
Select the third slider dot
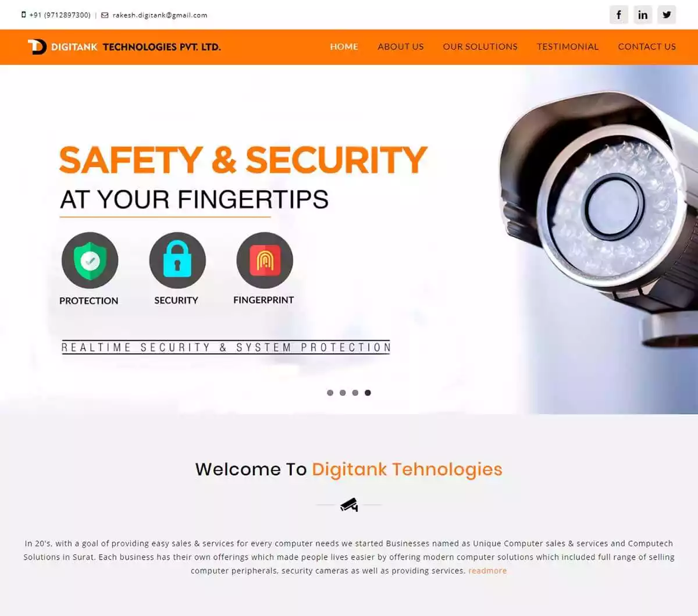[x=355, y=393]
